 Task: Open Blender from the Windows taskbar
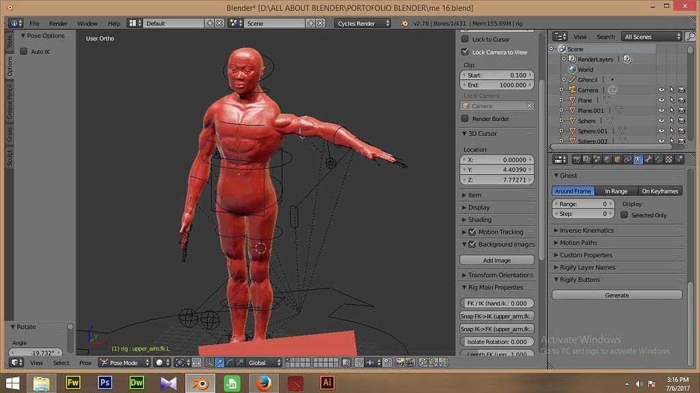[200, 383]
